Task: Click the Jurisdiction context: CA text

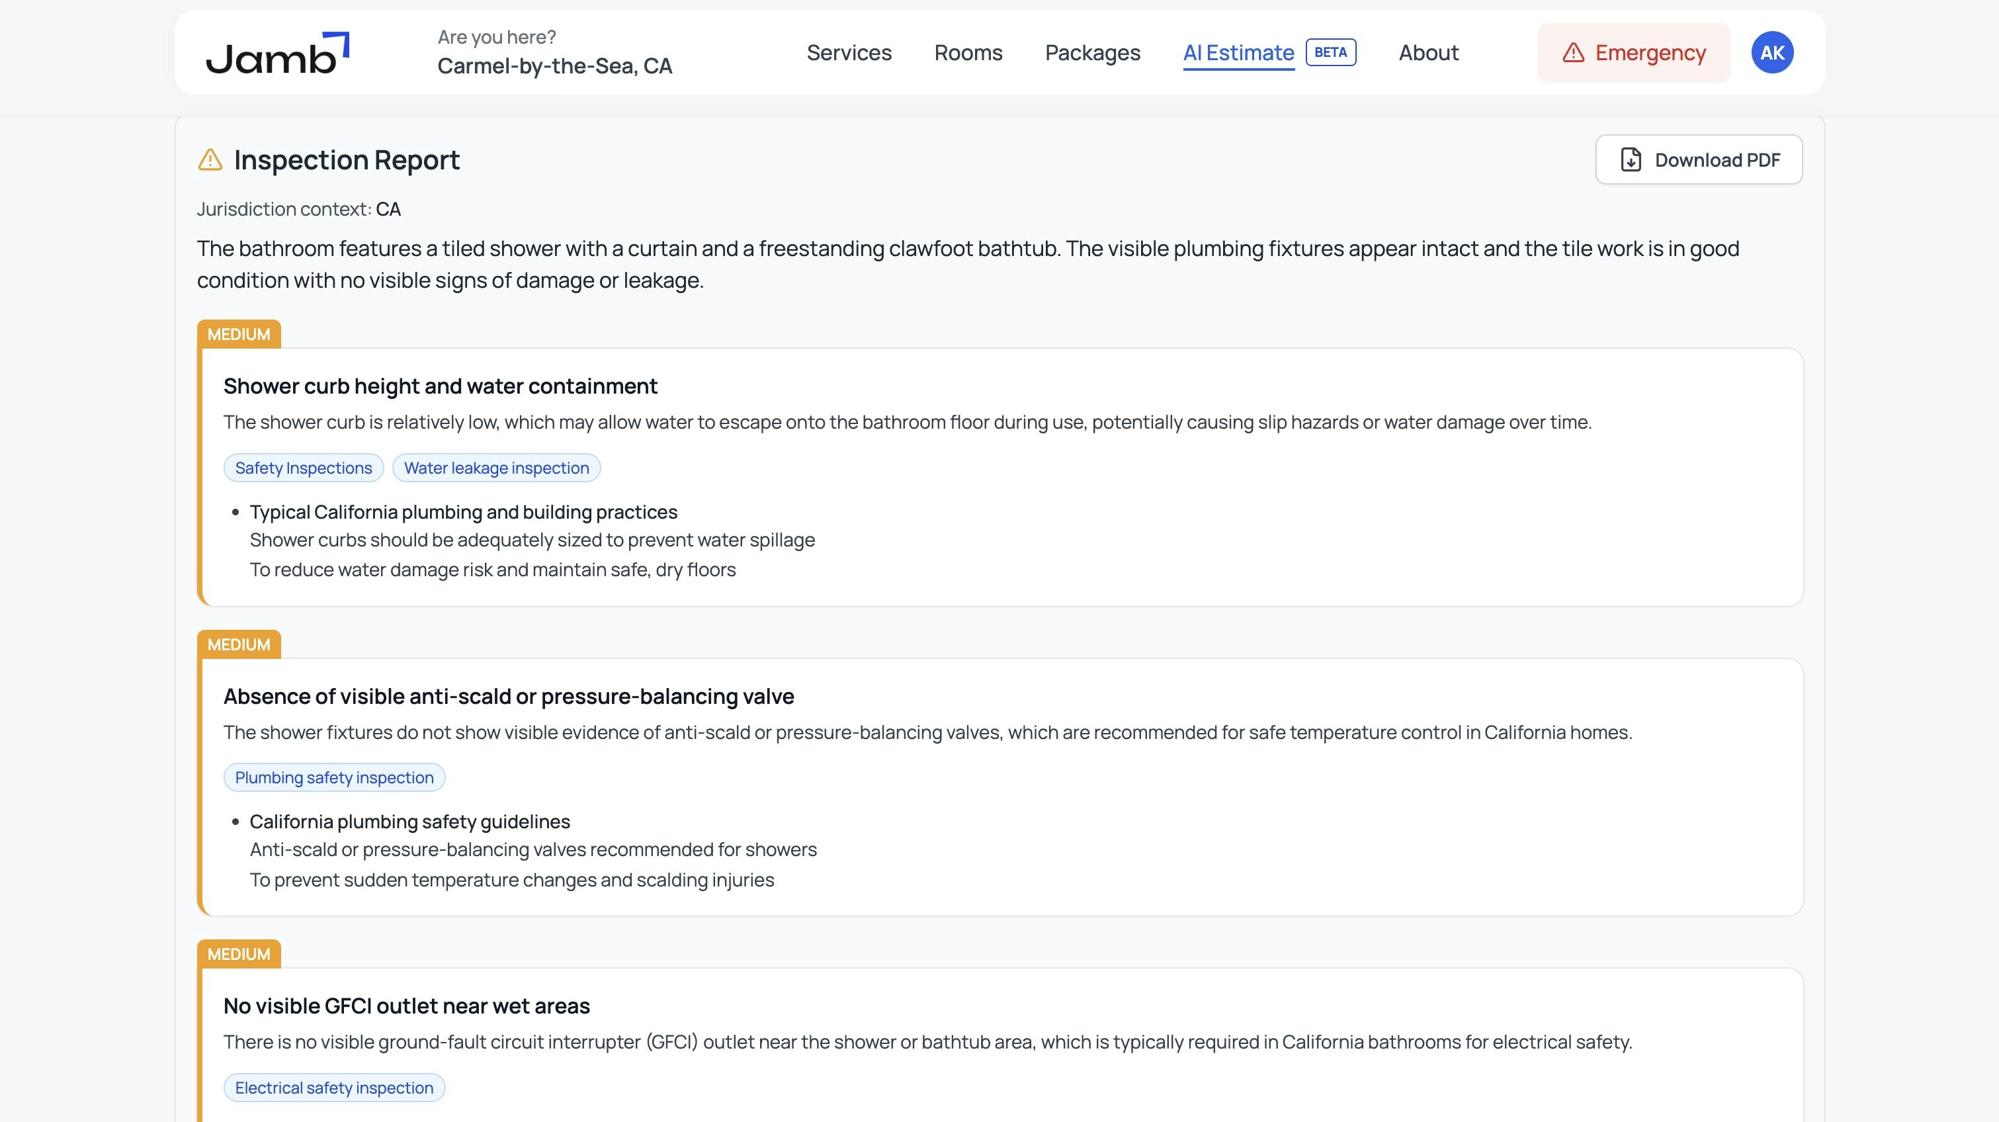Action: tap(299, 210)
